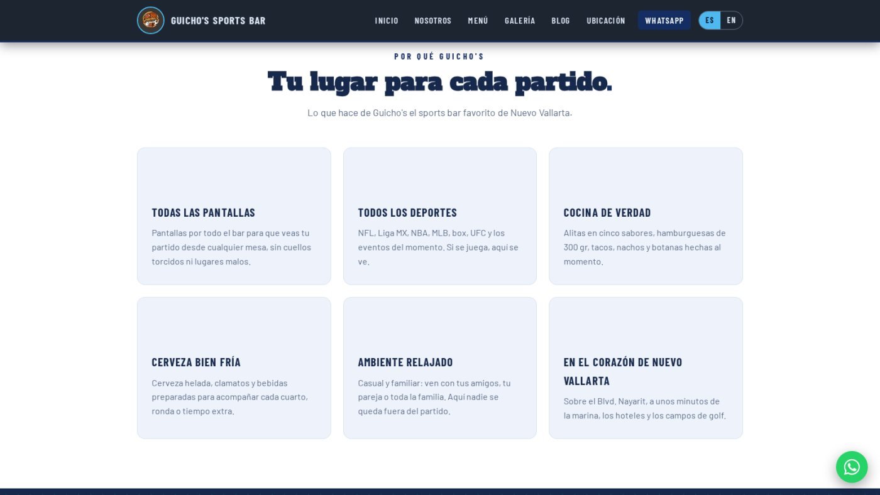Click the WhatsApp button in header

pos(664,20)
